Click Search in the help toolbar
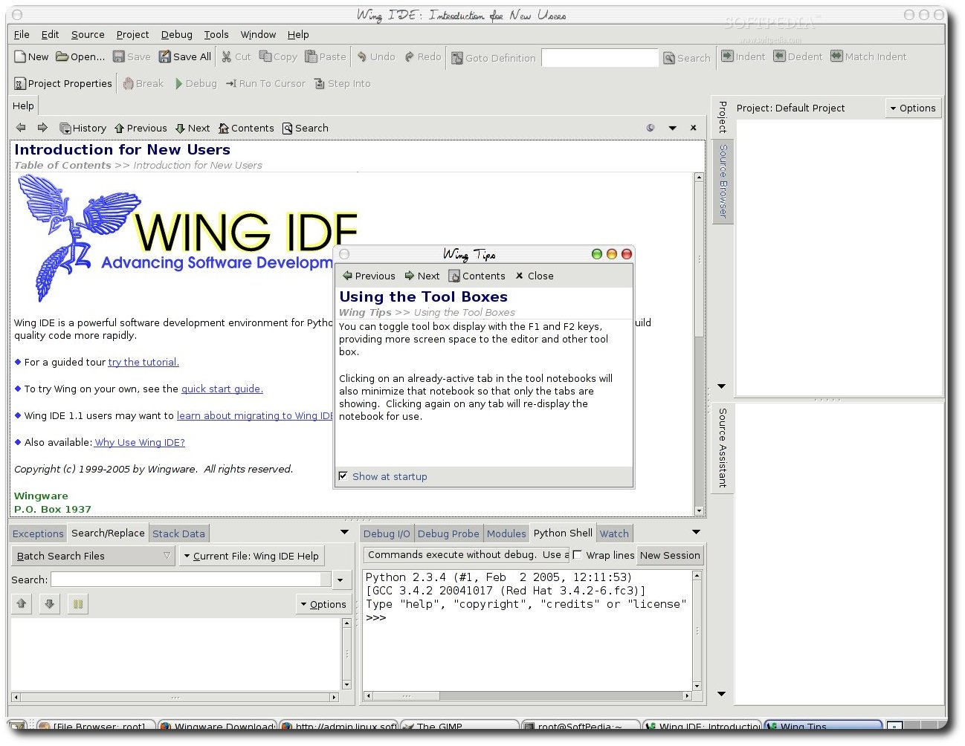This screenshot has height=746, width=965. tap(306, 129)
